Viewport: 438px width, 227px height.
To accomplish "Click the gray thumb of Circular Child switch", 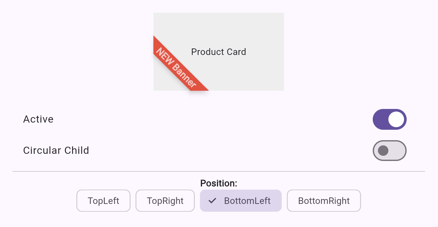I will [383, 151].
